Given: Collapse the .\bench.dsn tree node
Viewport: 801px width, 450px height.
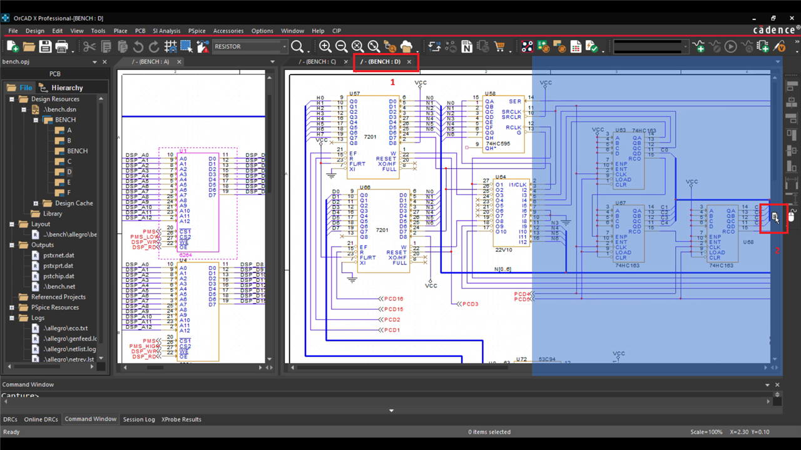Looking at the screenshot, I should click(24, 109).
